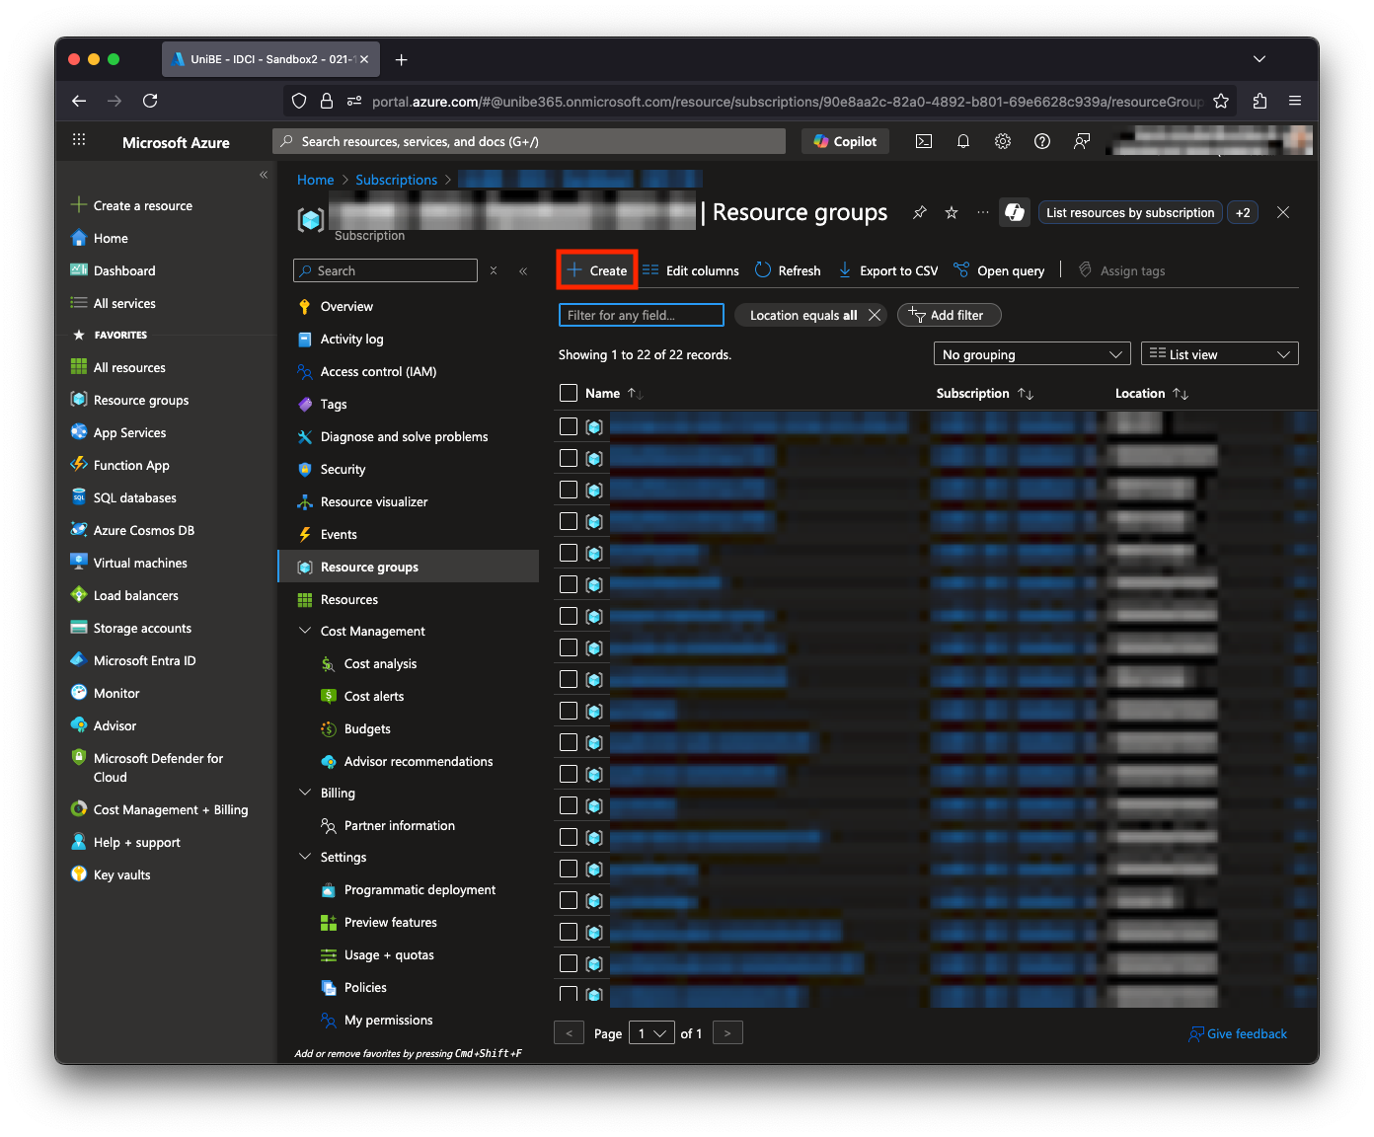1374x1137 pixels.
Task: Mark Resource groups as favorite with the star
Action: [x=951, y=212]
